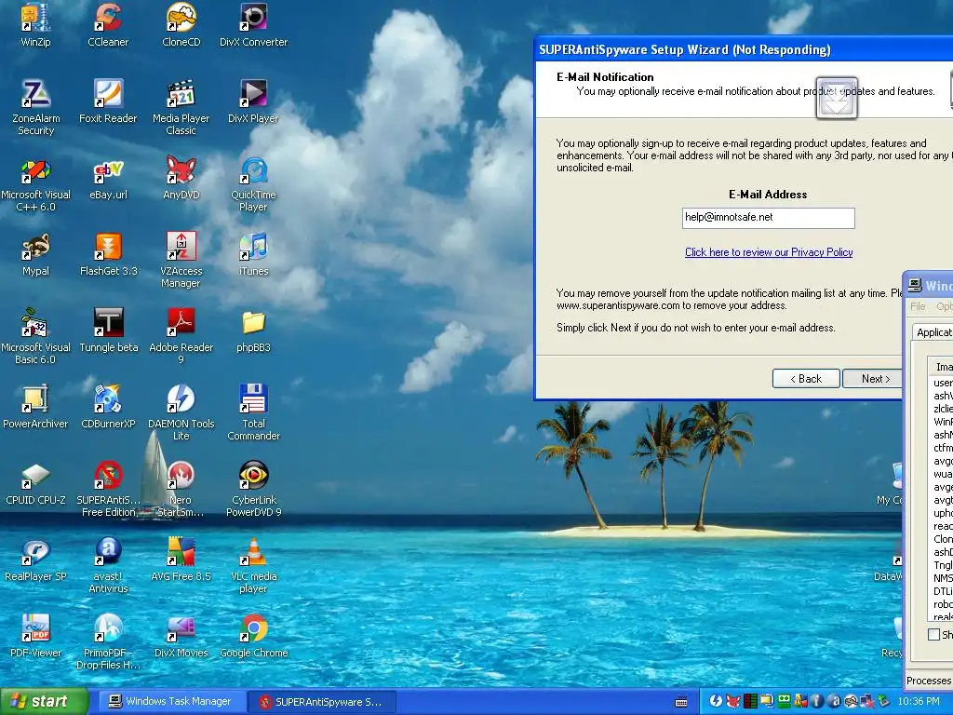Select the Total Commander floppy icon
Screen dimensions: 953x715
[x=253, y=412]
